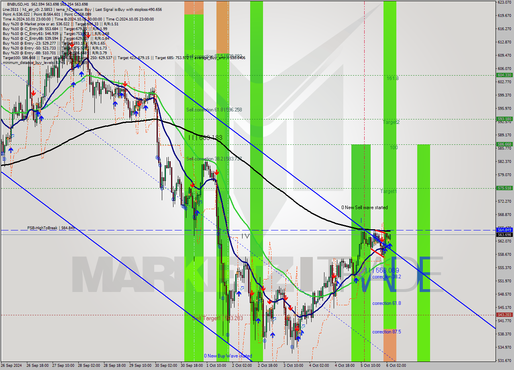
Task: Click the '30 Sep 02:00' time label
Action: point(166,366)
